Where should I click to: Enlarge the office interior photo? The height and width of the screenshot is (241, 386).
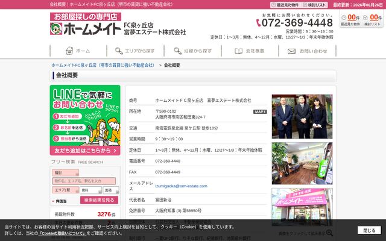(302, 163)
